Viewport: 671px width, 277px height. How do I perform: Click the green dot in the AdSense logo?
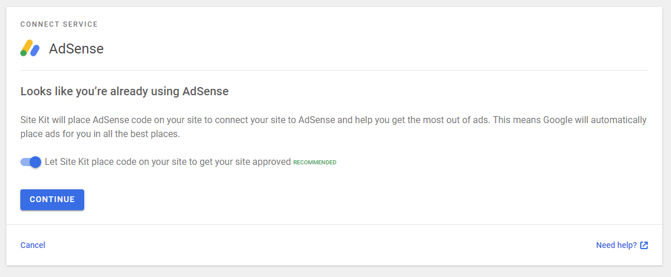(24, 53)
